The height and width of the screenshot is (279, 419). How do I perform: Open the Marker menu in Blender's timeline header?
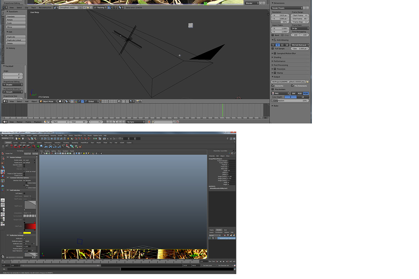pos(20,122)
